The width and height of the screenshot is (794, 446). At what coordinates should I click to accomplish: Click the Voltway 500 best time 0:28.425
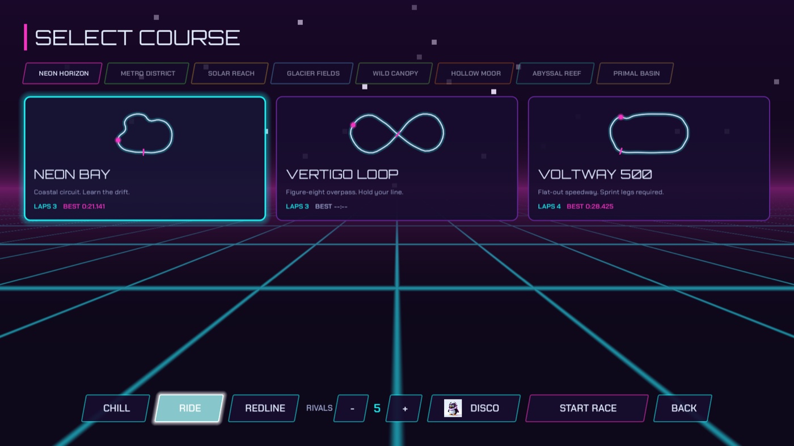tap(590, 206)
